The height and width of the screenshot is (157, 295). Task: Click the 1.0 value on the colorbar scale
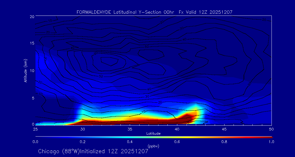pos(272,142)
